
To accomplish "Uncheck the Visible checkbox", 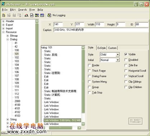I will (126, 54).
